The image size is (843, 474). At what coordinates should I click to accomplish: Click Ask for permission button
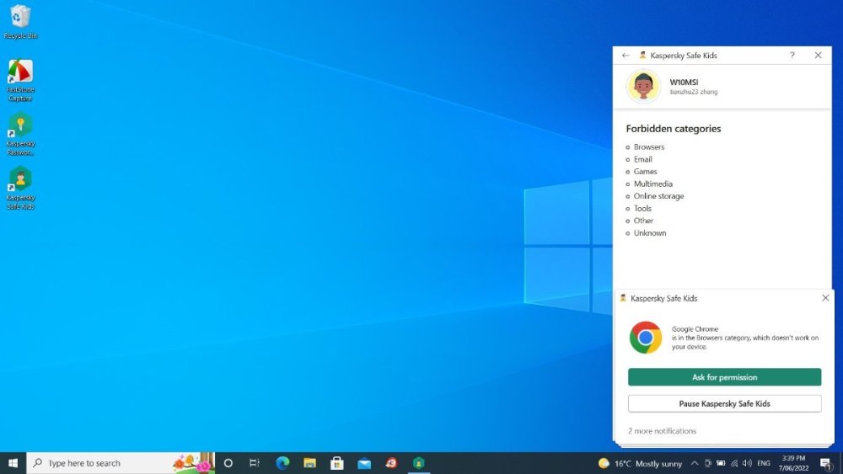click(724, 377)
